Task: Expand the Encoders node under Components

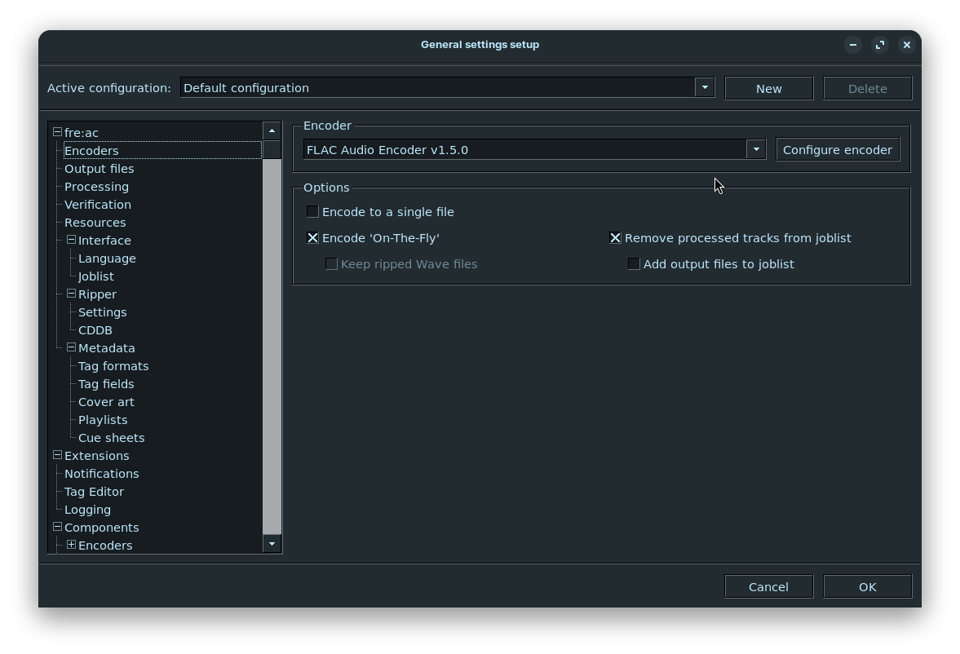Action: pyautogui.click(x=71, y=545)
